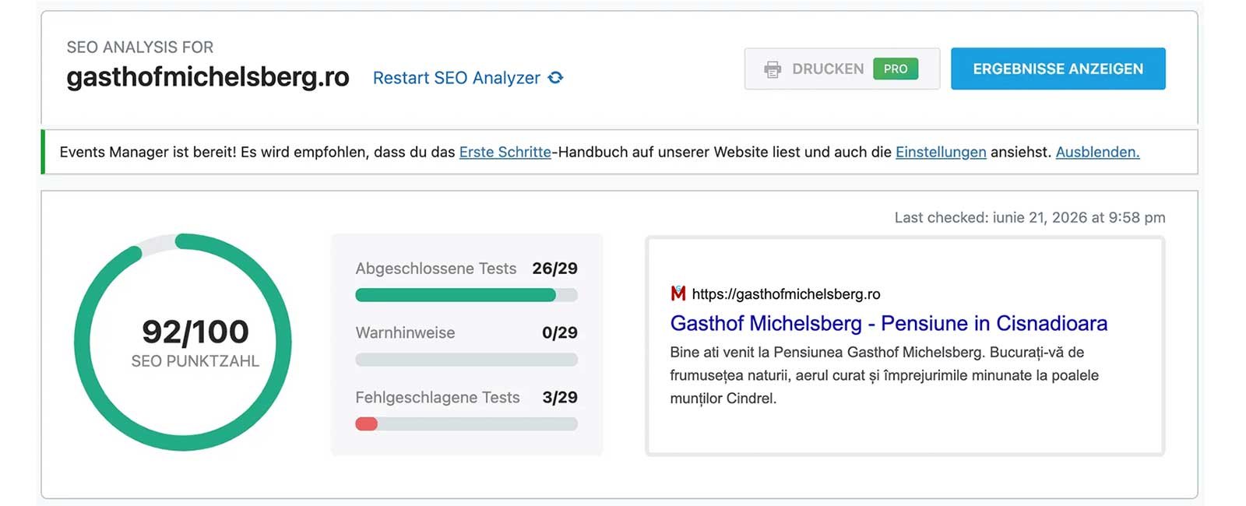The height and width of the screenshot is (506, 1246).
Task: Click the Fehlgeschlagene Tests label
Action: coord(438,398)
